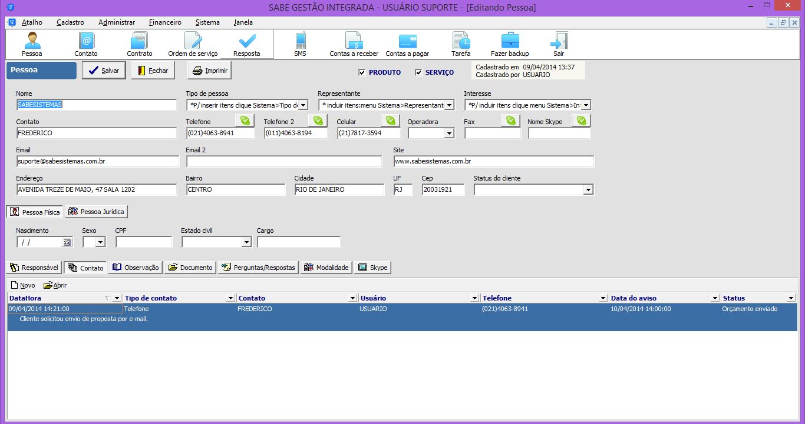Open the Financeiro menu

point(165,22)
